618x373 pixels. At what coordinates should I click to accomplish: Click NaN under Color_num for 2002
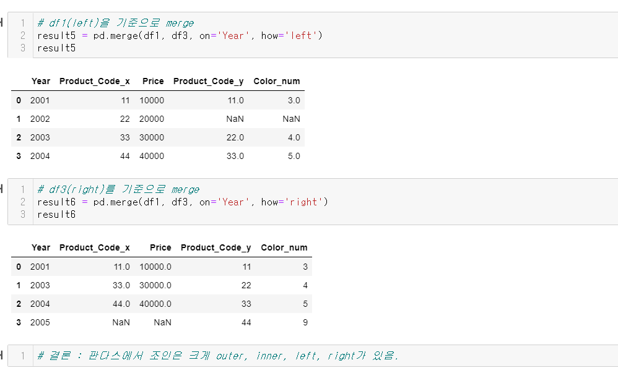(x=291, y=119)
